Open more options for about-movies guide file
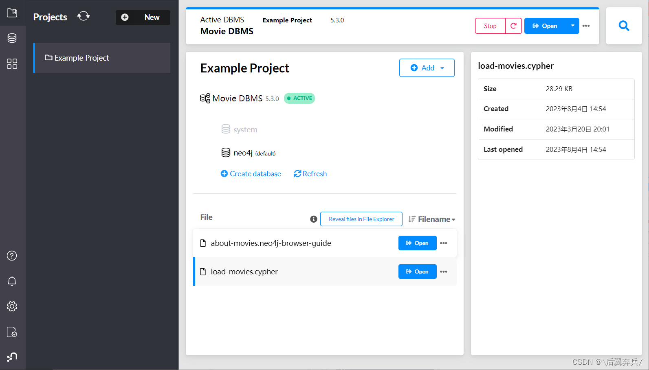649x370 pixels. (x=444, y=243)
